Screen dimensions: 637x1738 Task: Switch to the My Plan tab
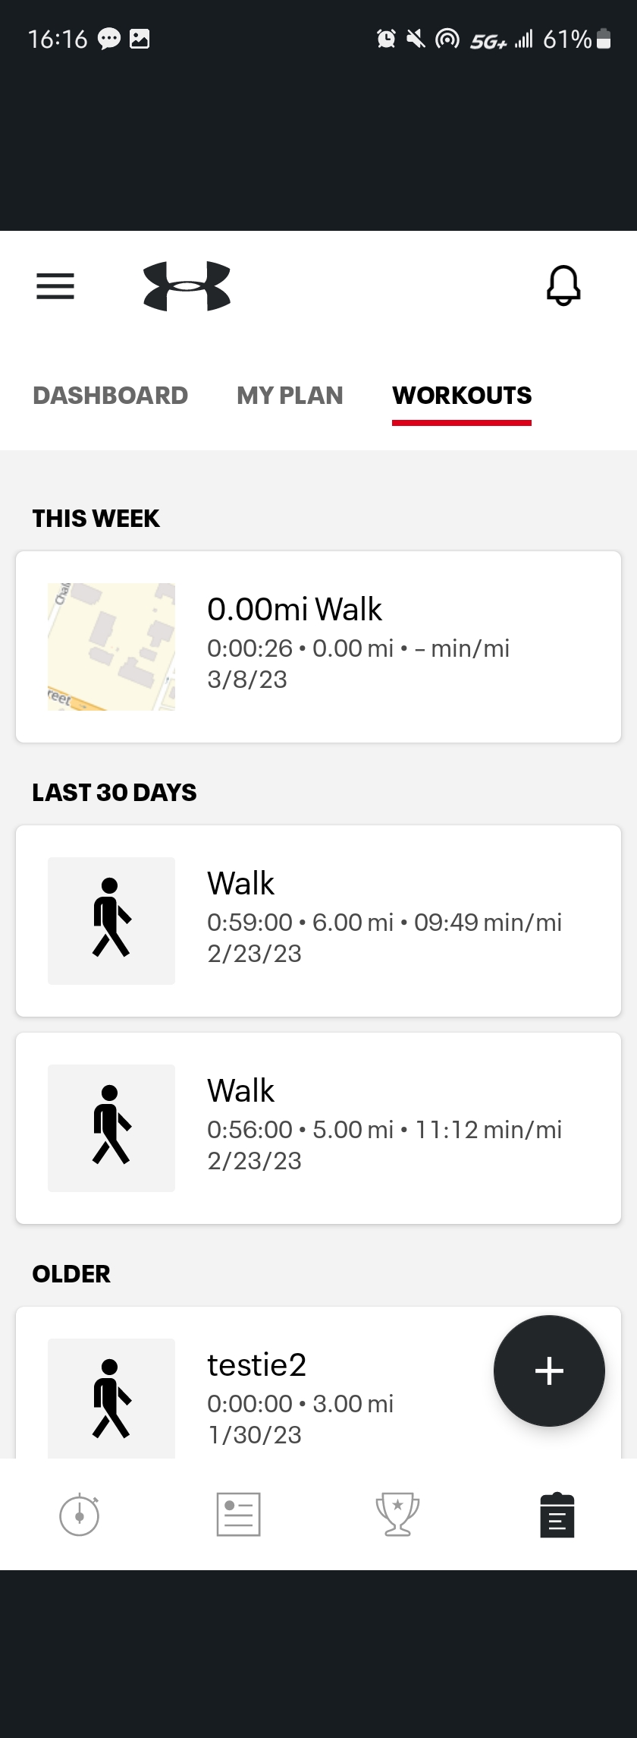[x=290, y=396]
